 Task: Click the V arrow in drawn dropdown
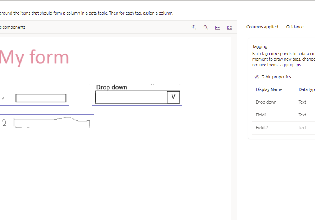tap(173, 97)
